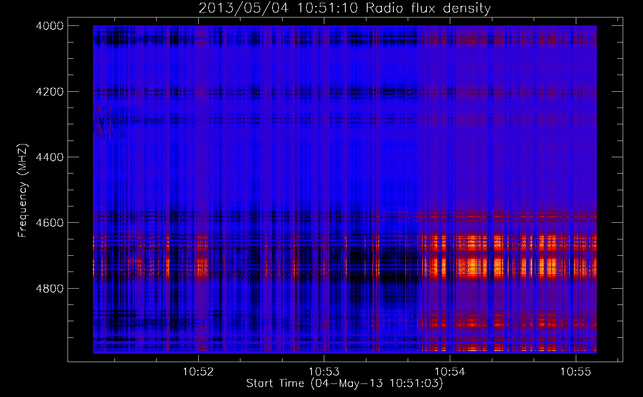
Task: Select the 4000 frequency axis label
Action: pos(50,26)
